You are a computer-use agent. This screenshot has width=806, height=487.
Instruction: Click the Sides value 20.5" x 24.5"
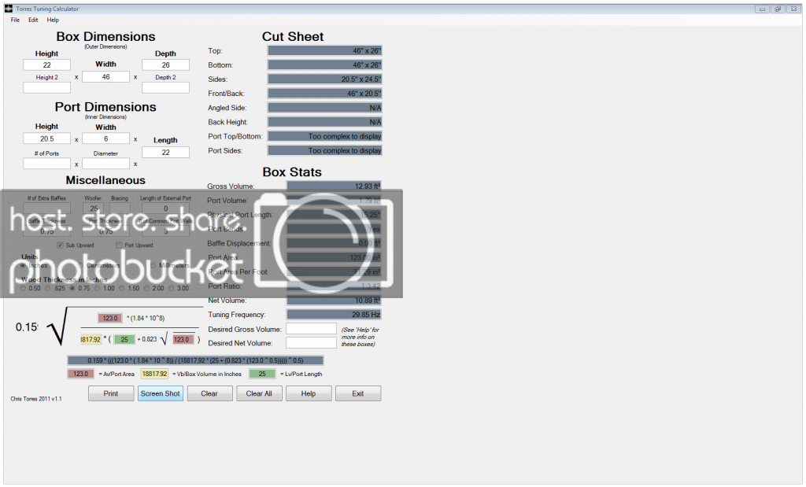(x=324, y=79)
